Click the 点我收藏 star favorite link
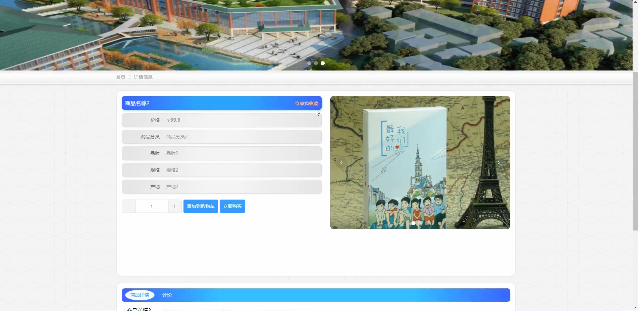The image size is (638, 311). pos(307,103)
